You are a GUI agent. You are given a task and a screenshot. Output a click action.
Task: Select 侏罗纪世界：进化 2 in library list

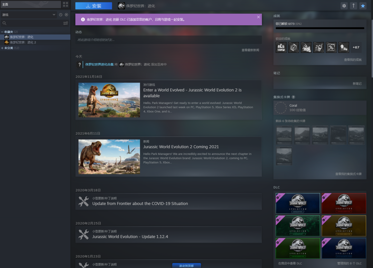point(23,42)
